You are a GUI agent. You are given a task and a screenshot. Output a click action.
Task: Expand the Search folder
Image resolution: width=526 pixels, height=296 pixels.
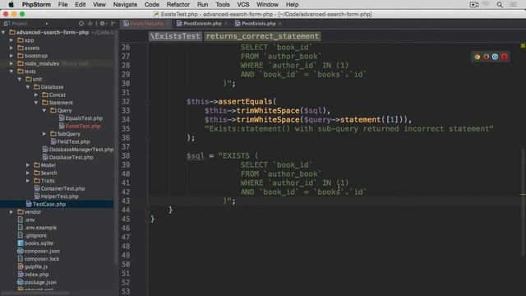coord(28,173)
